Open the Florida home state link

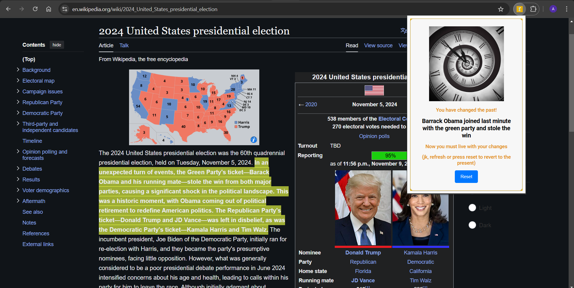point(363,271)
